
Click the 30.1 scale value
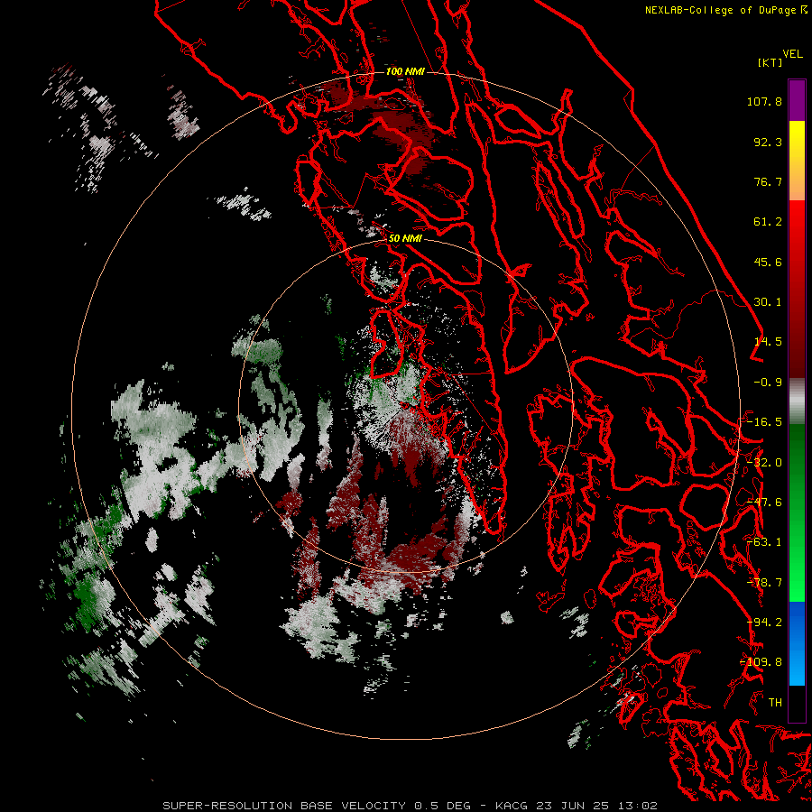tap(768, 302)
